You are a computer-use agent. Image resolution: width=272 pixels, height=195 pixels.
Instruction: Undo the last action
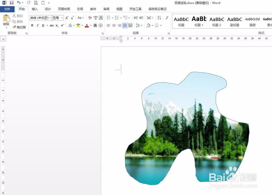click(19, 3)
